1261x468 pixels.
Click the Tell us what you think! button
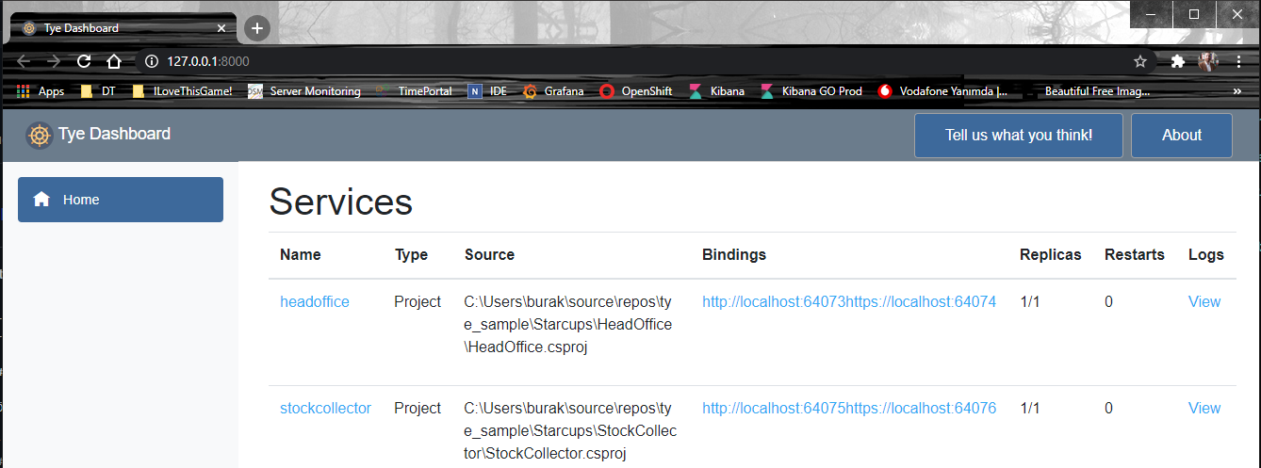1019,136
